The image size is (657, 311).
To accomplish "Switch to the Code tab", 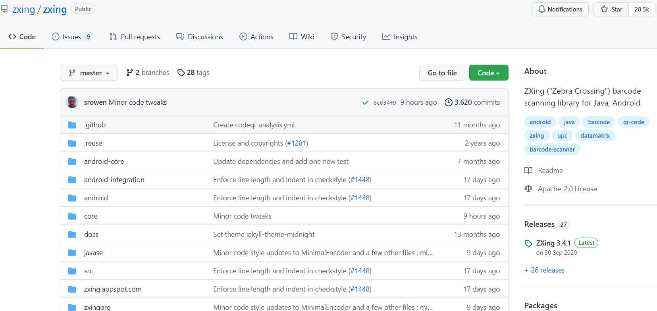I will tap(22, 37).
